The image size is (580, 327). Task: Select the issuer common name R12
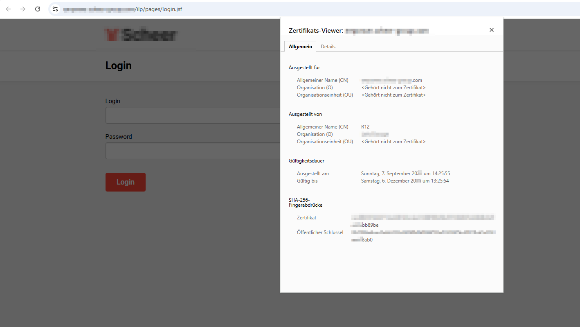(365, 127)
